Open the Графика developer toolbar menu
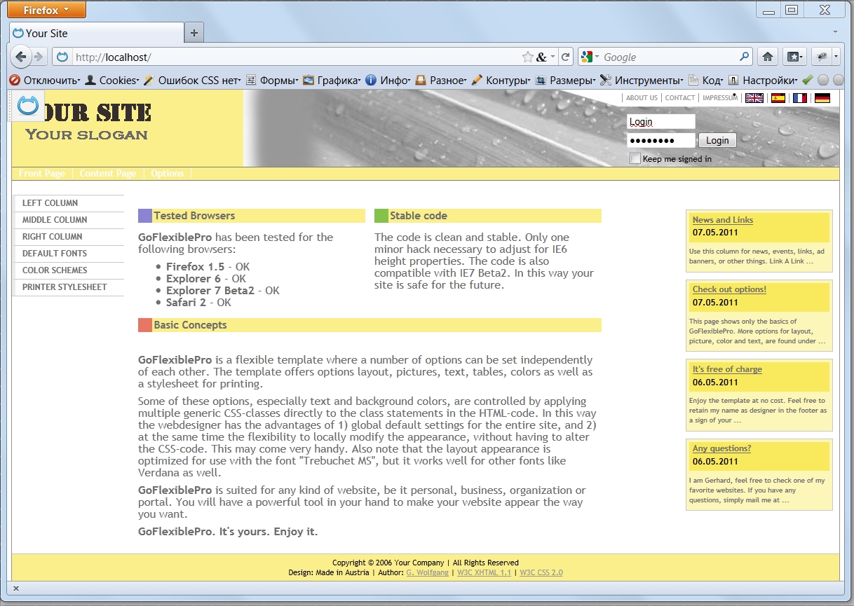The image size is (854, 606). 332,80
